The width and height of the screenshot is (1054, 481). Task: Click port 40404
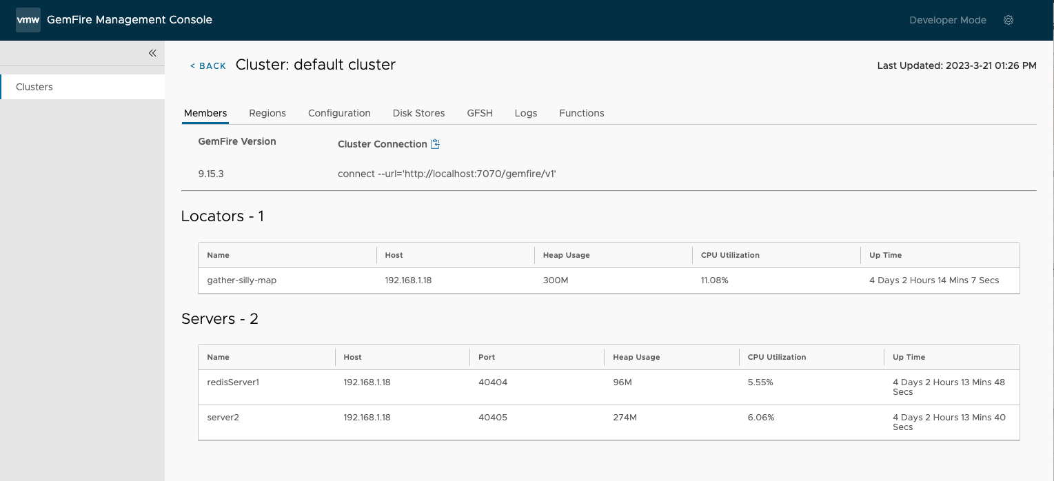click(x=493, y=382)
